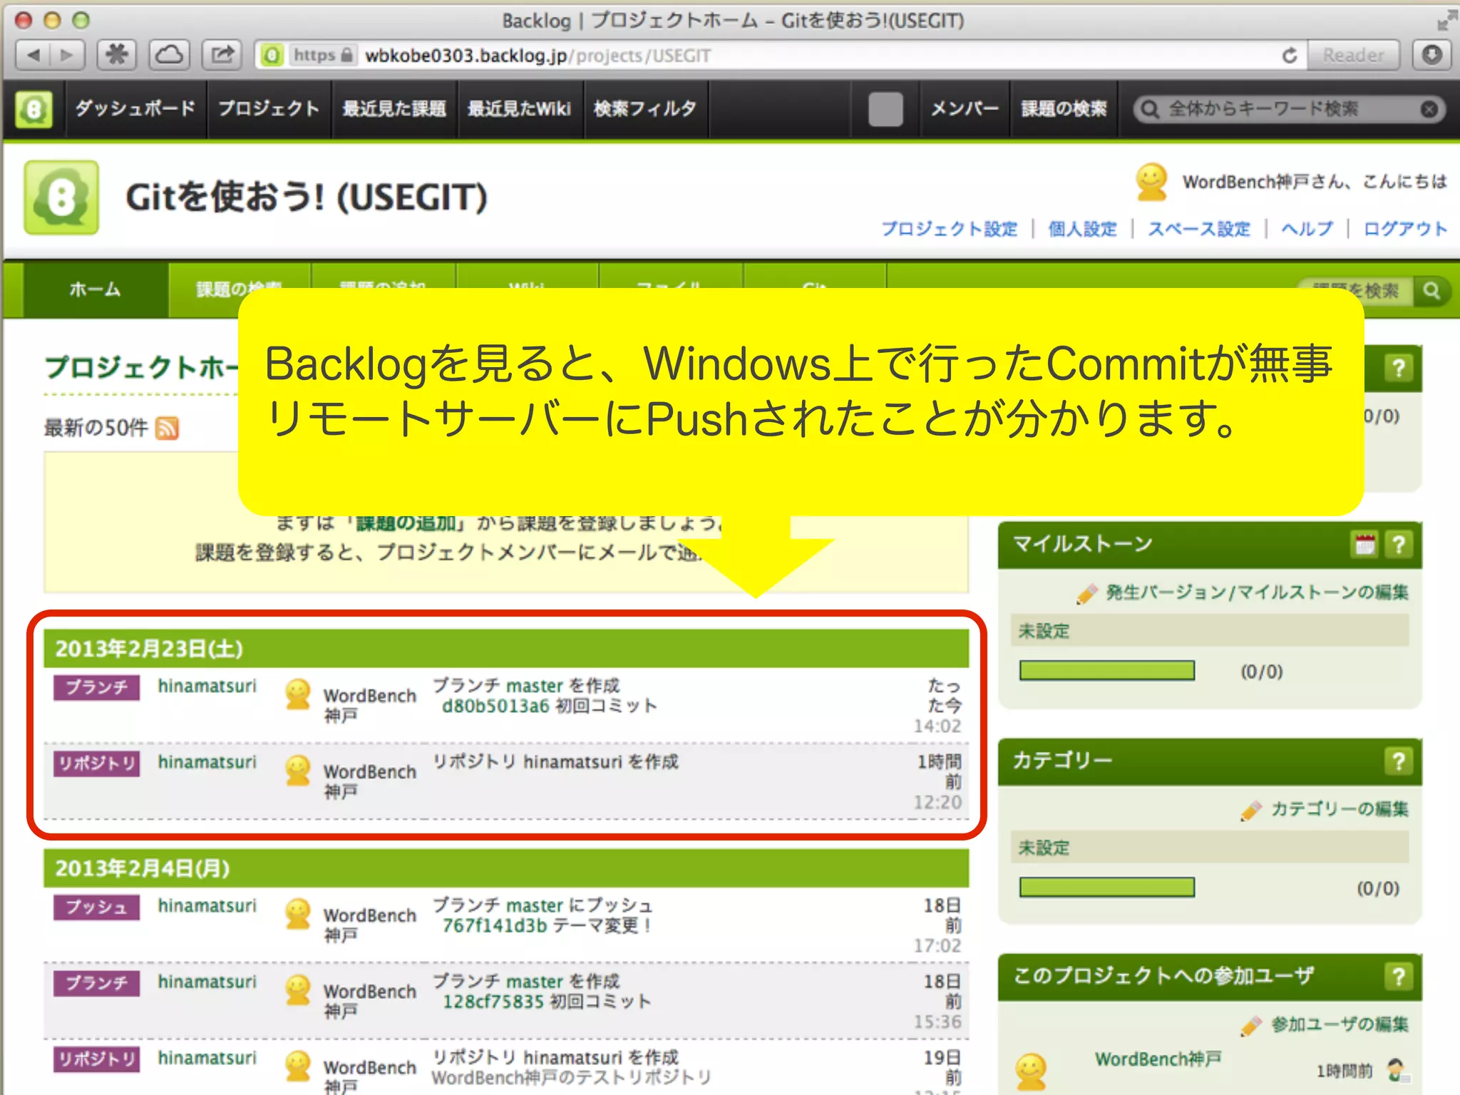Click the green search magnifier button
Screen dimensions: 1460x1095
[1431, 291]
